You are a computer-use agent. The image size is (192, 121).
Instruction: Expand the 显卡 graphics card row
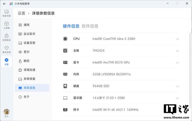tap(177, 63)
